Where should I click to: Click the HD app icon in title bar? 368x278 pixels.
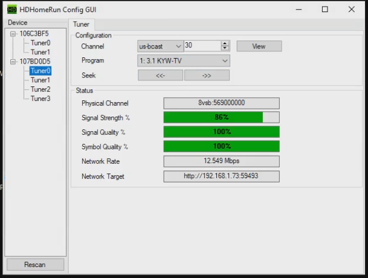point(11,9)
